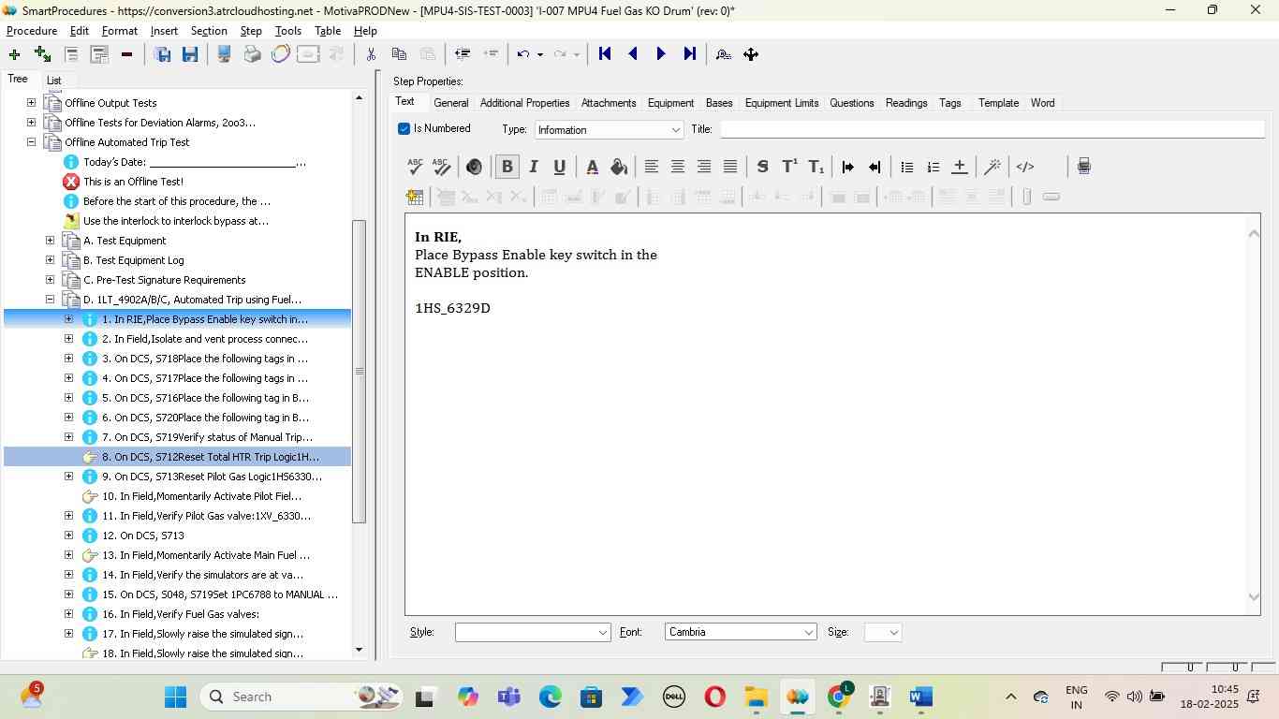This screenshot has height=719, width=1279.
Task: Click the Copy icon in main toolbar
Action: [x=399, y=54]
